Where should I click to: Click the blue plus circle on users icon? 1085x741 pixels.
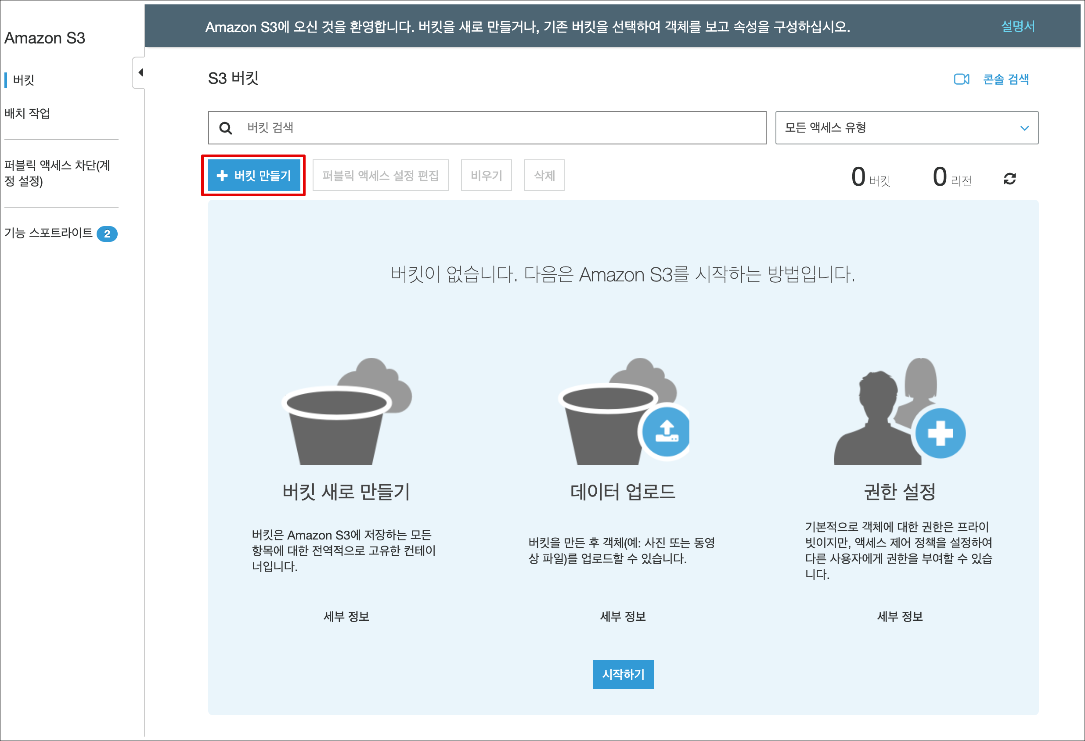click(x=940, y=433)
